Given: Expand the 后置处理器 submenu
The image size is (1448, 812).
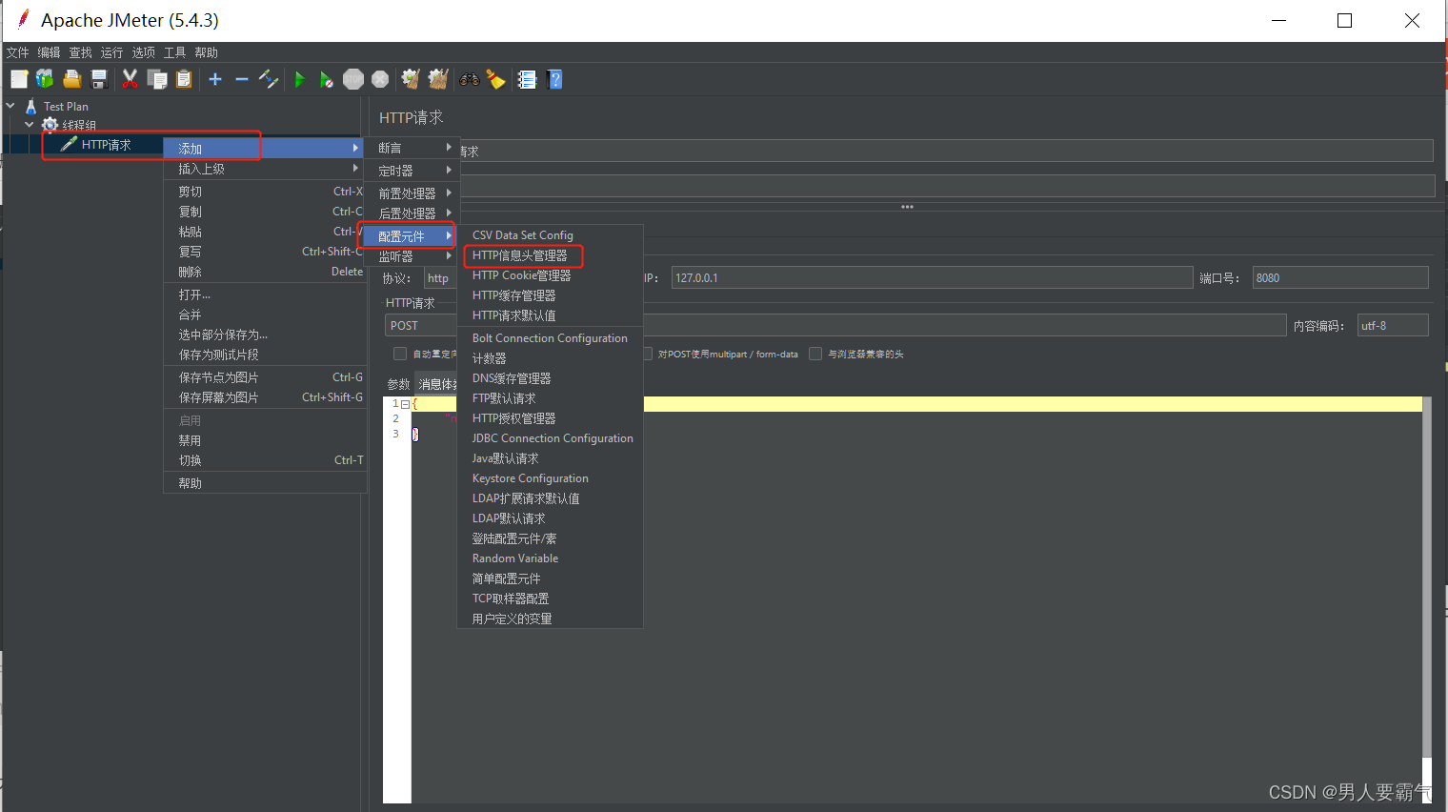Looking at the screenshot, I should (412, 213).
